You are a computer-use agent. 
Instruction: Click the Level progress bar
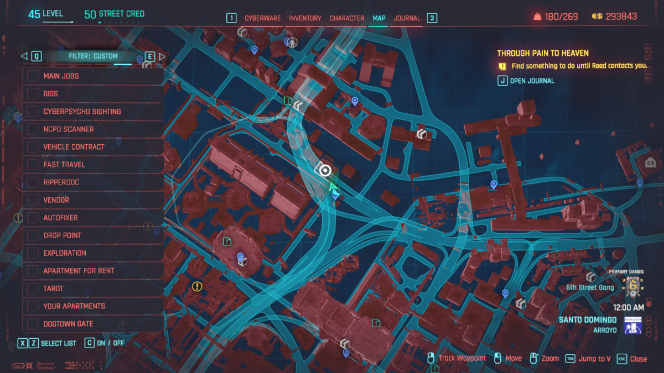tap(58, 23)
